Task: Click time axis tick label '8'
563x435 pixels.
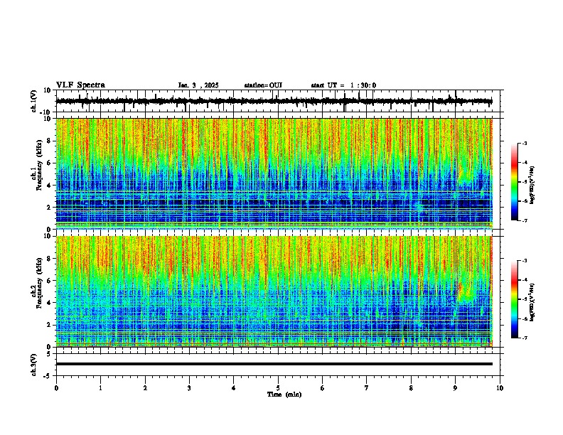Action: pos(411,388)
